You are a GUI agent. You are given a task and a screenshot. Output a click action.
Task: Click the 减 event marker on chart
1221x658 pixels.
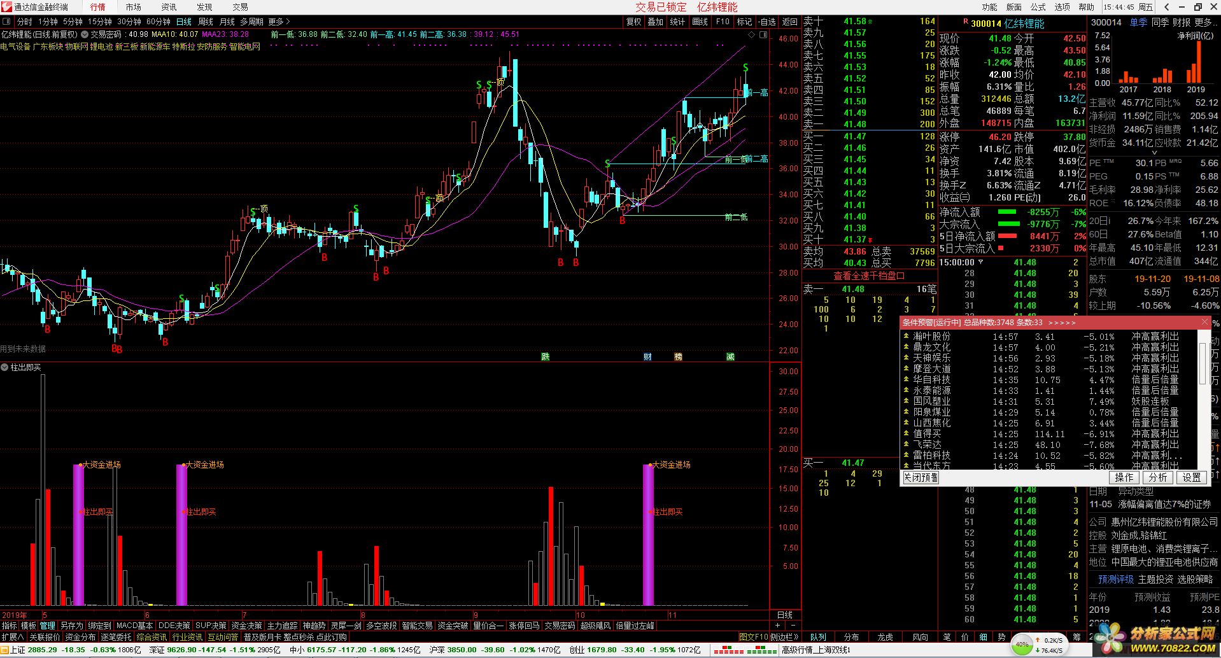[730, 356]
